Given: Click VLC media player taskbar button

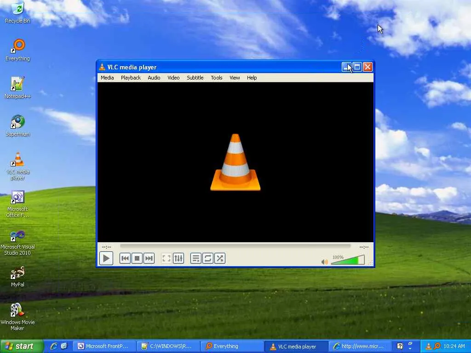Looking at the screenshot, I should point(296,346).
